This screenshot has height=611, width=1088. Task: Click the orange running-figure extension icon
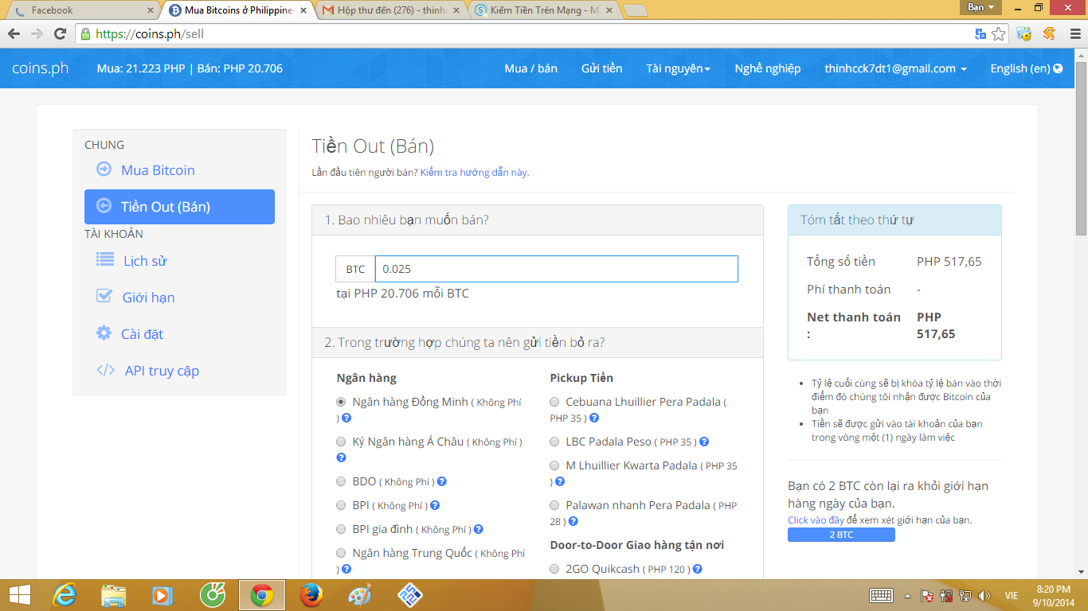(1049, 34)
